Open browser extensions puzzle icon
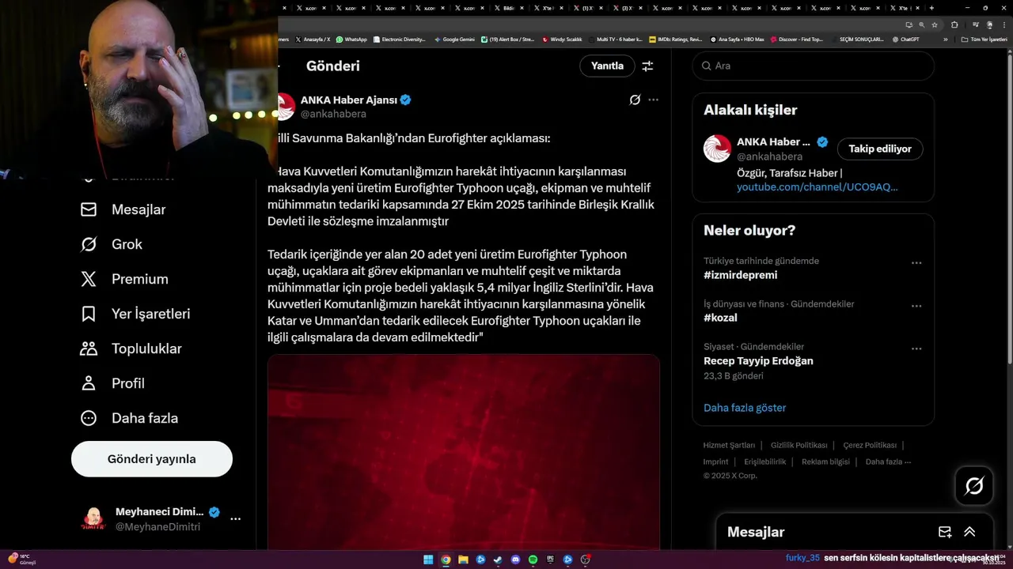 [x=954, y=24]
